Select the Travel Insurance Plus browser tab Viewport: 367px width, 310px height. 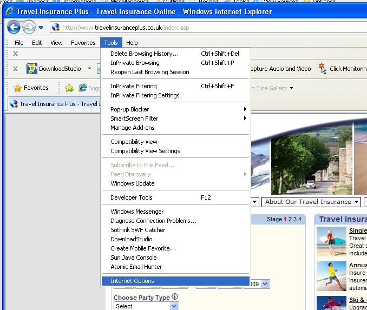click(55, 104)
